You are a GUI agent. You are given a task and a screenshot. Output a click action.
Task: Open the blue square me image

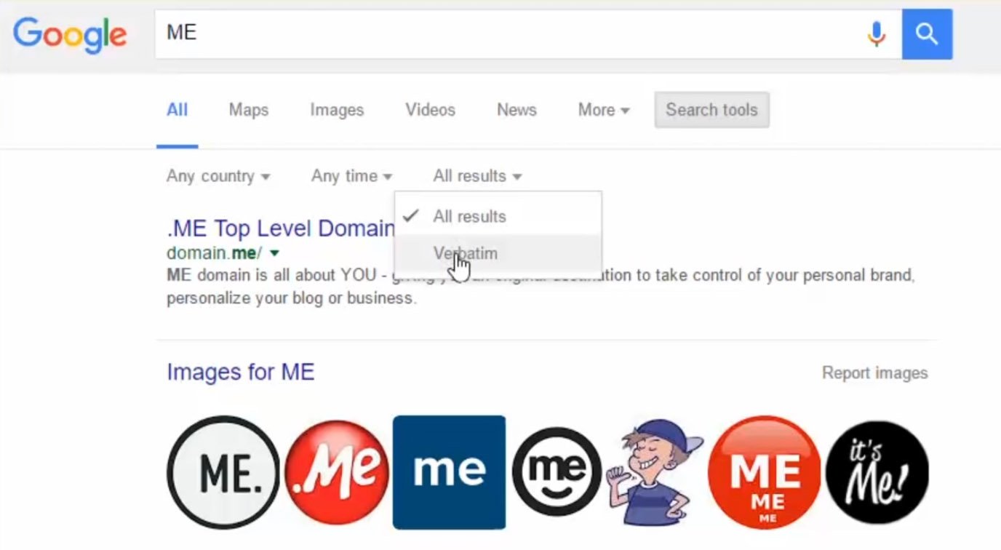449,472
